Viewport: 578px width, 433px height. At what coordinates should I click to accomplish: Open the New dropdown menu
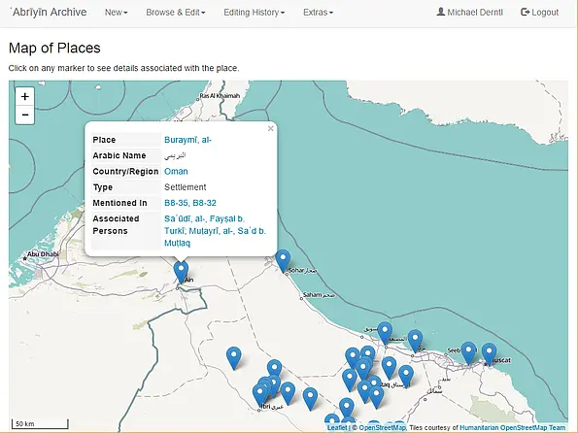(117, 13)
